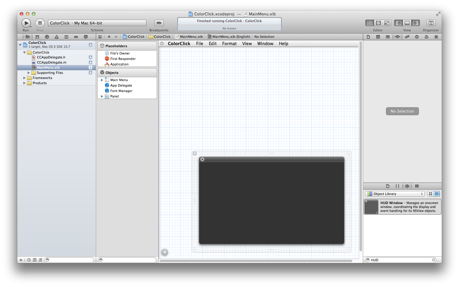Toggle the Breakpoints button in the toolbar
459x287 pixels.
tap(159, 23)
